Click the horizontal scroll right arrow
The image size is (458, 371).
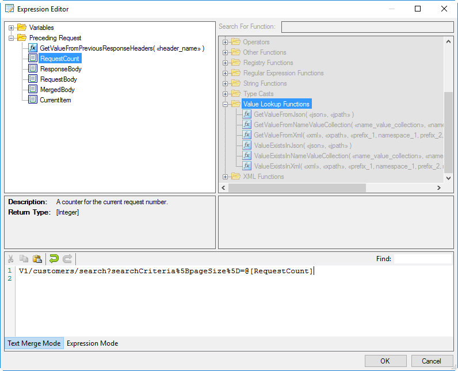[x=439, y=188]
